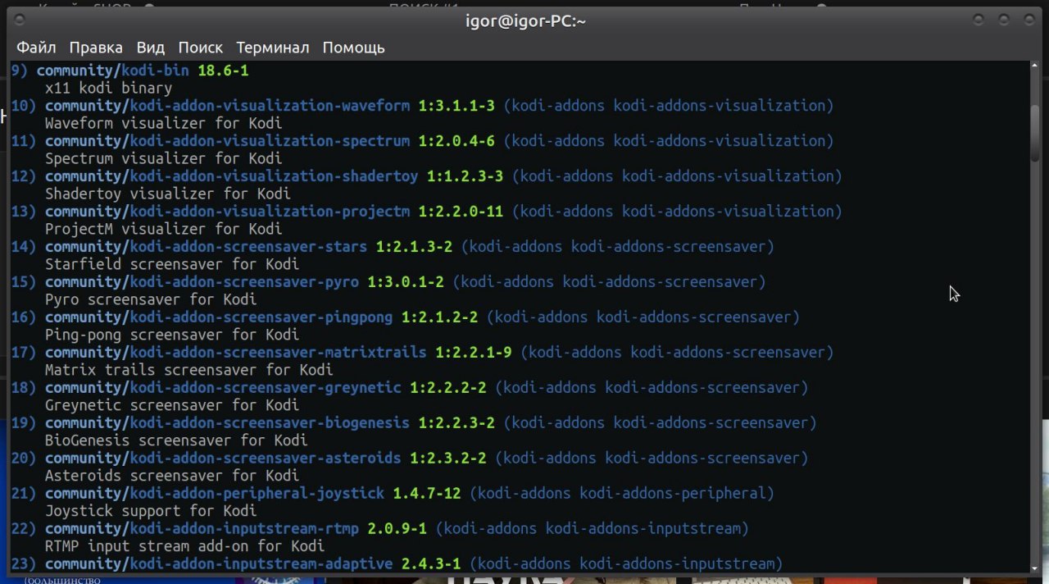The width and height of the screenshot is (1049, 584).
Task: Close the igor@igor-PC terminal window
Action: click(1029, 18)
